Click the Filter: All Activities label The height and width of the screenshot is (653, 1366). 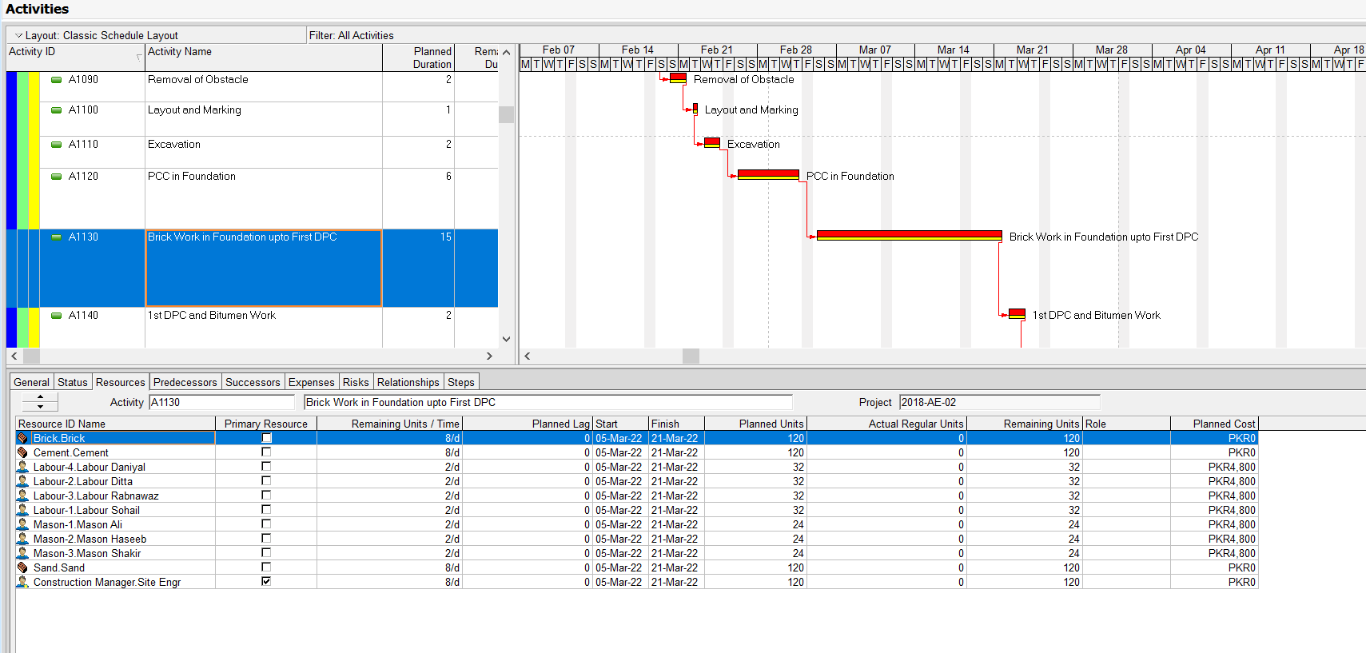point(352,35)
